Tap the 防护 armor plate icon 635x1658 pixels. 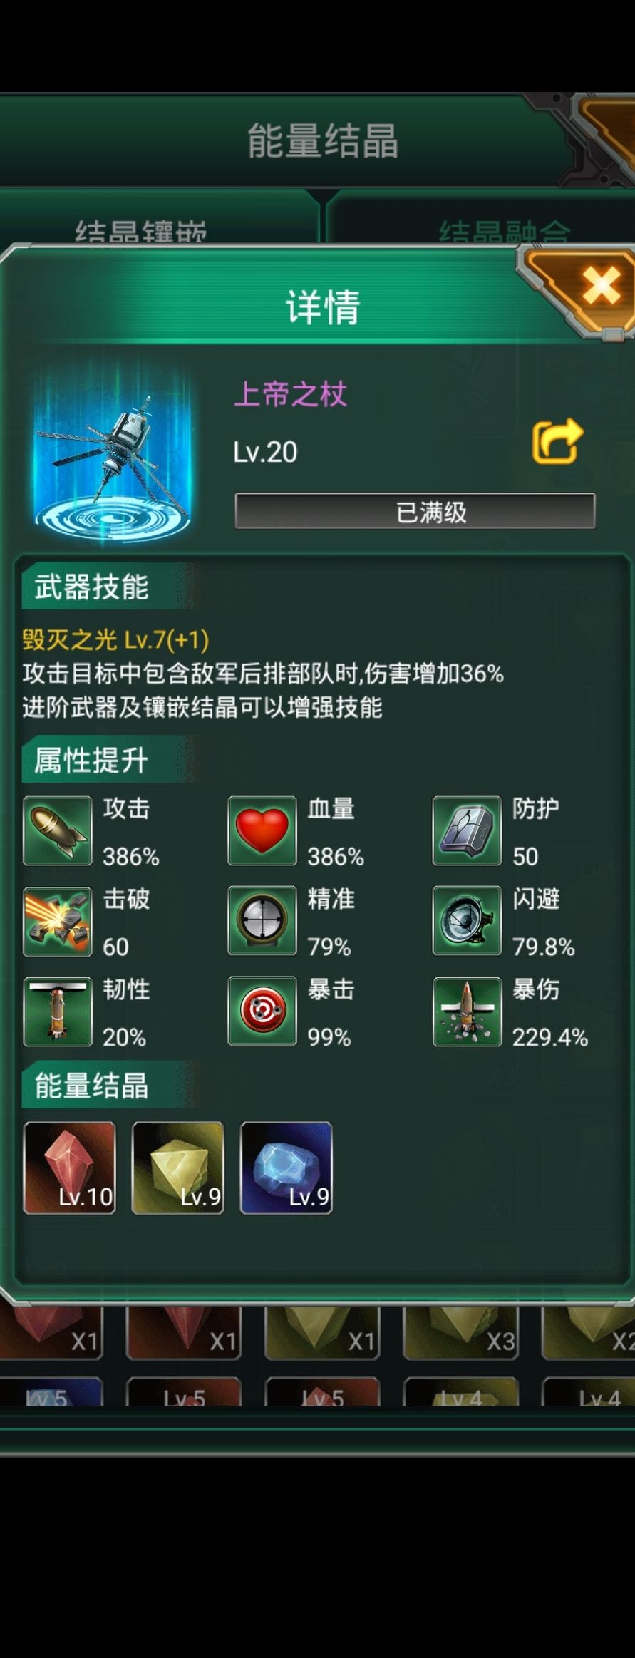tap(467, 830)
